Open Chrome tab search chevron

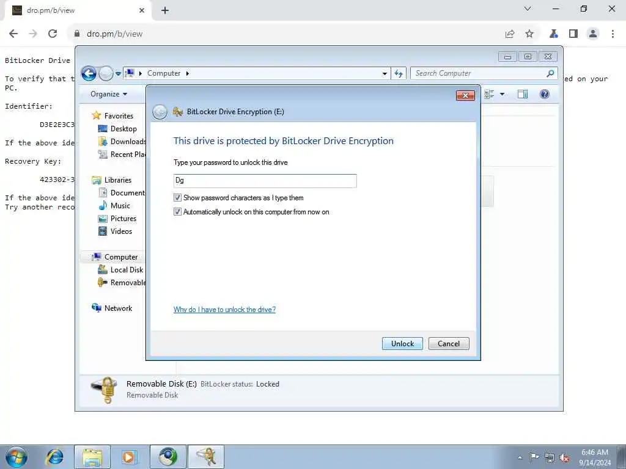click(x=528, y=9)
